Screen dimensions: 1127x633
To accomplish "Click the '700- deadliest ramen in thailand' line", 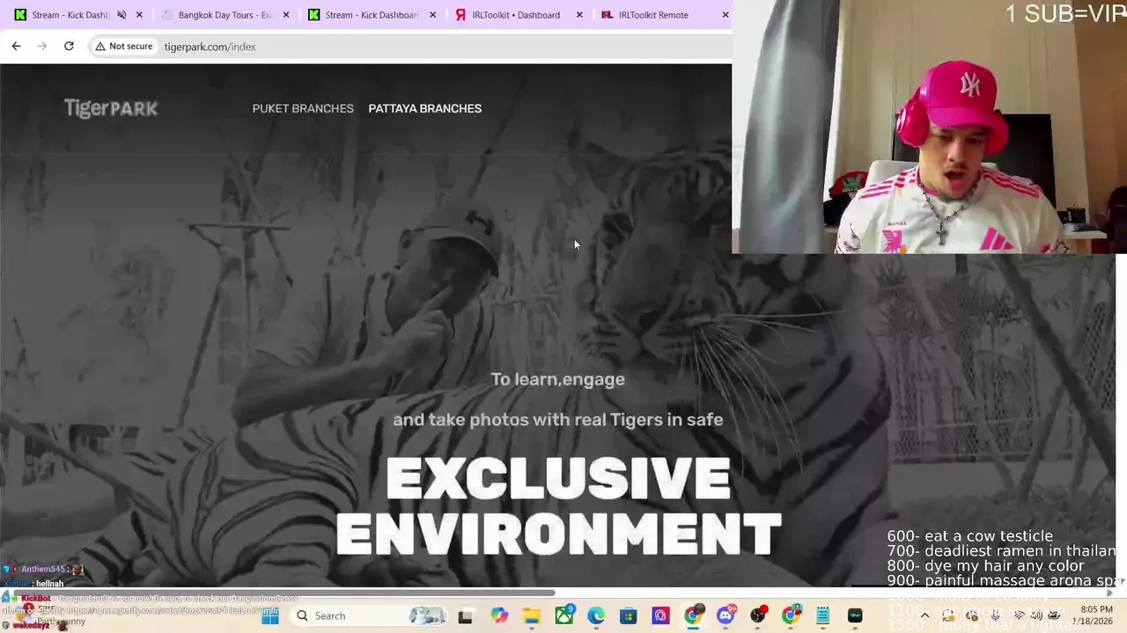I will 1001,551.
